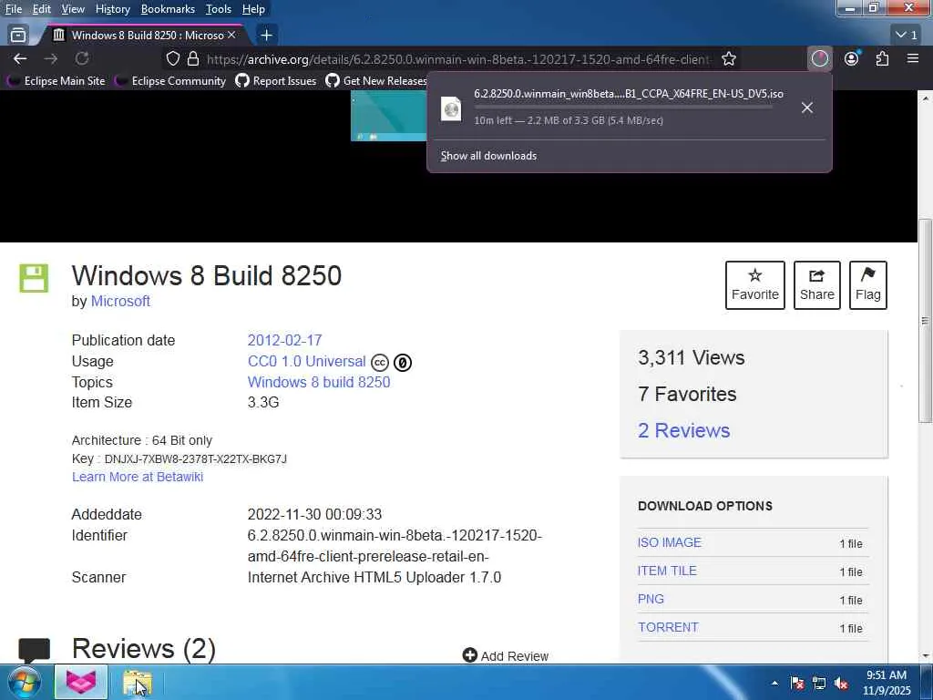This screenshot has height=700, width=933.
Task: Click the ISO file icon in downloads panel
Action: tap(451, 108)
